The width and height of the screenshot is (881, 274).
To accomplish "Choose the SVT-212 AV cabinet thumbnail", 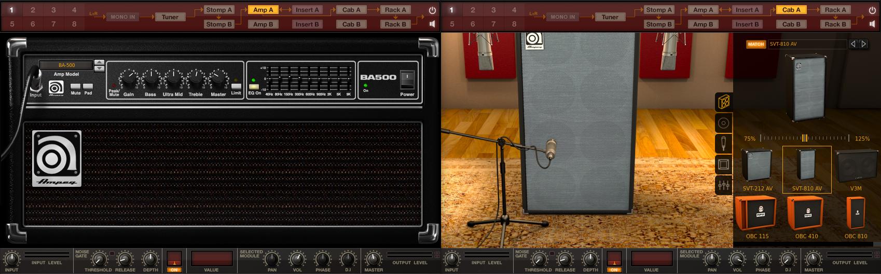I will [x=758, y=169].
